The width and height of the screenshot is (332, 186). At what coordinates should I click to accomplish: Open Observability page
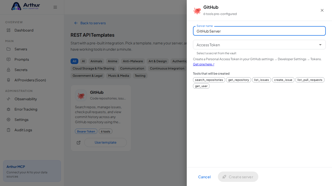point(32,99)
